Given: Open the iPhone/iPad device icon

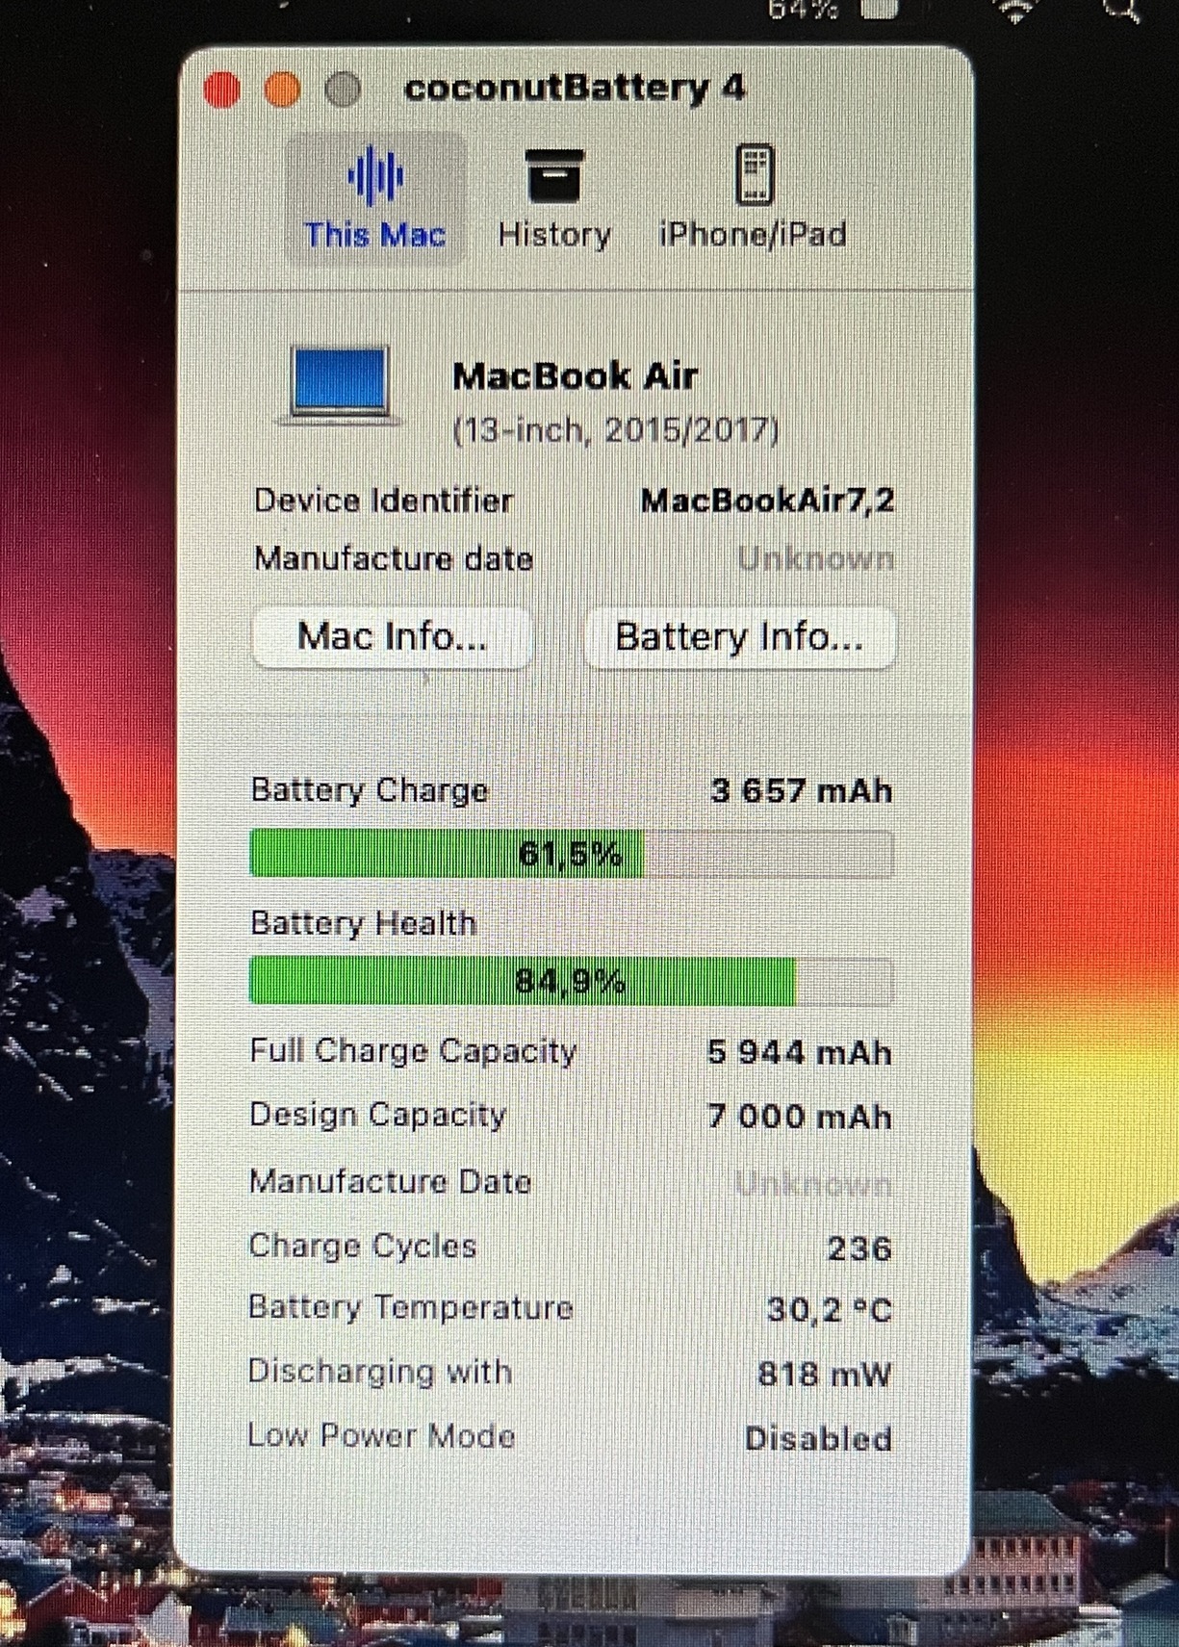Looking at the screenshot, I should click(755, 174).
